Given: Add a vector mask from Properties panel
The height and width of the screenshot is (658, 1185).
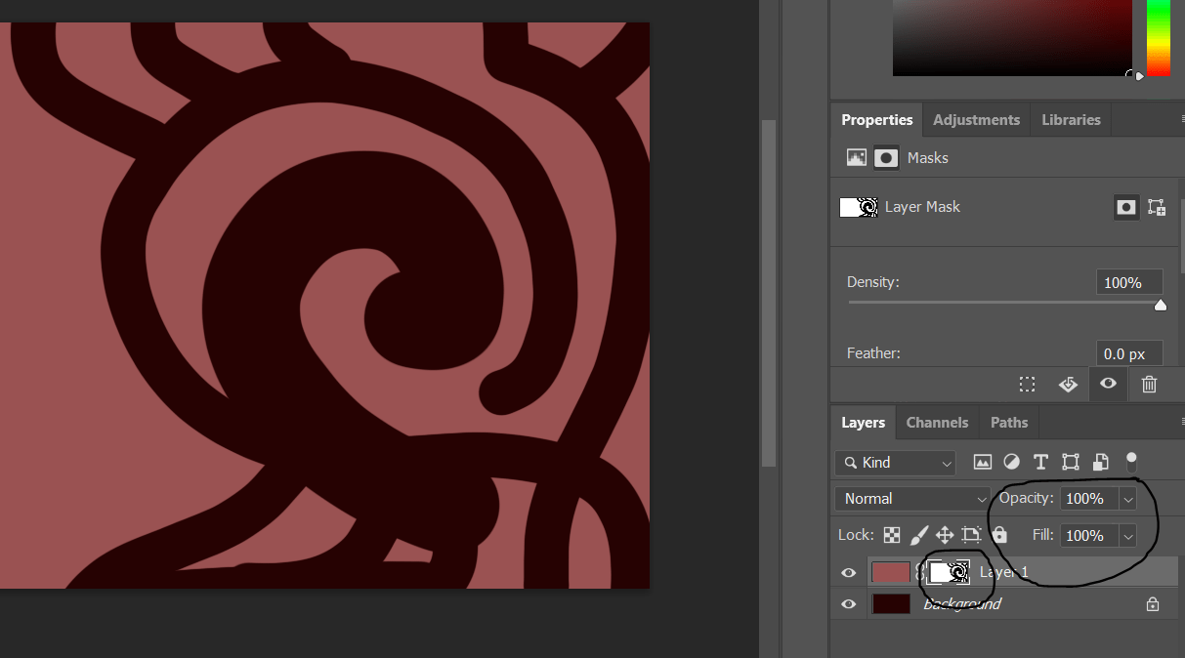Looking at the screenshot, I should (1157, 207).
